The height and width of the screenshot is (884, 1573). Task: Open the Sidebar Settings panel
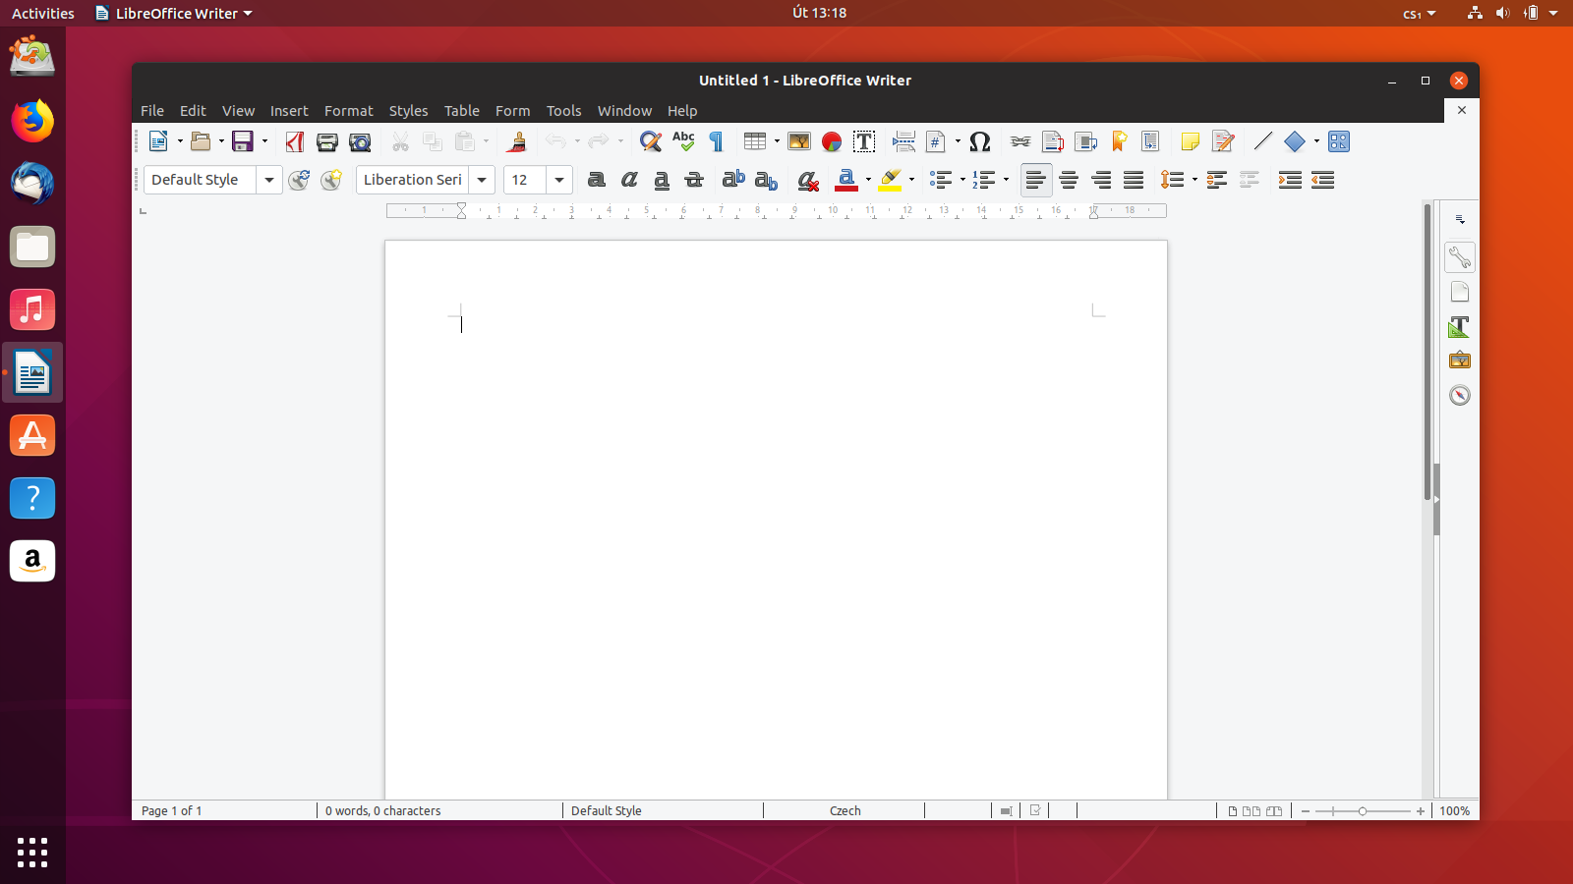pos(1459,218)
